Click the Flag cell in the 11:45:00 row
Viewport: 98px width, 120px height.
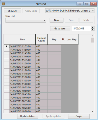[54, 53]
